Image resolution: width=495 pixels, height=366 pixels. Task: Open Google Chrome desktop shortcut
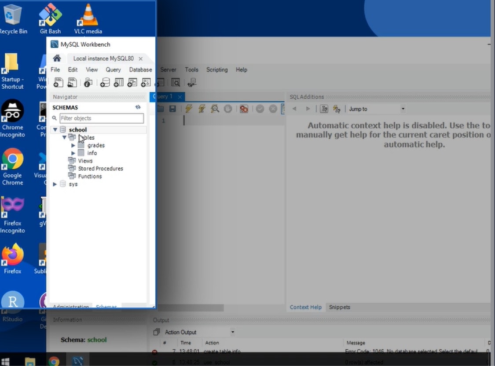[x=13, y=167]
